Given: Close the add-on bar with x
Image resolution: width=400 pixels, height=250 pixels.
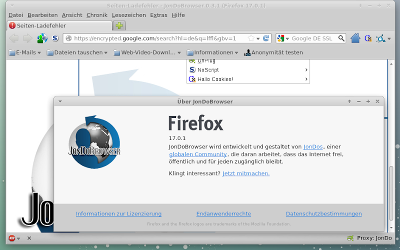Looking at the screenshot, I should click(x=29, y=238).
